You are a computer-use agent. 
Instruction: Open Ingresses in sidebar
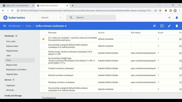[11, 85]
